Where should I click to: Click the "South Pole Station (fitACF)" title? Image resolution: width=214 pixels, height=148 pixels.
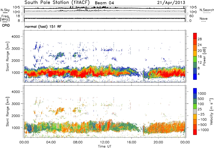tap(57, 3)
